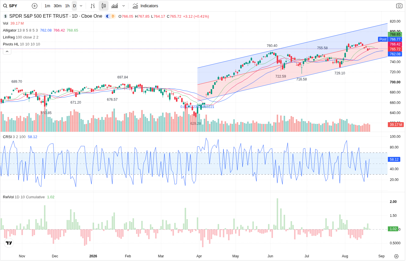Select the D daily interval

tap(74, 6)
